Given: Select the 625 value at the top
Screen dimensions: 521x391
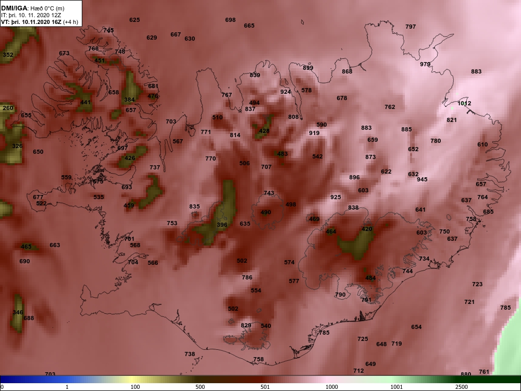Looking at the screenshot, I should click(x=134, y=20).
